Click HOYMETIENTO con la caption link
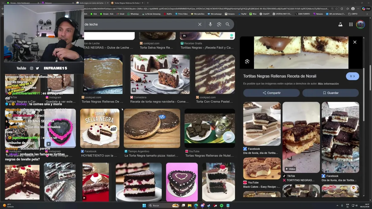Image resolution: width=372 pixels, height=209 pixels. [99, 156]
